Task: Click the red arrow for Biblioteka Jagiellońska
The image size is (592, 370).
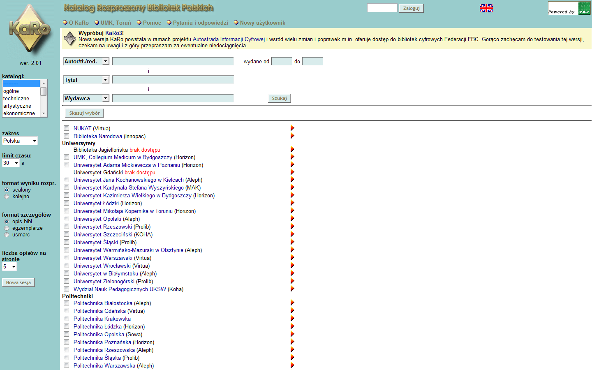Action: tap(292, 150)
